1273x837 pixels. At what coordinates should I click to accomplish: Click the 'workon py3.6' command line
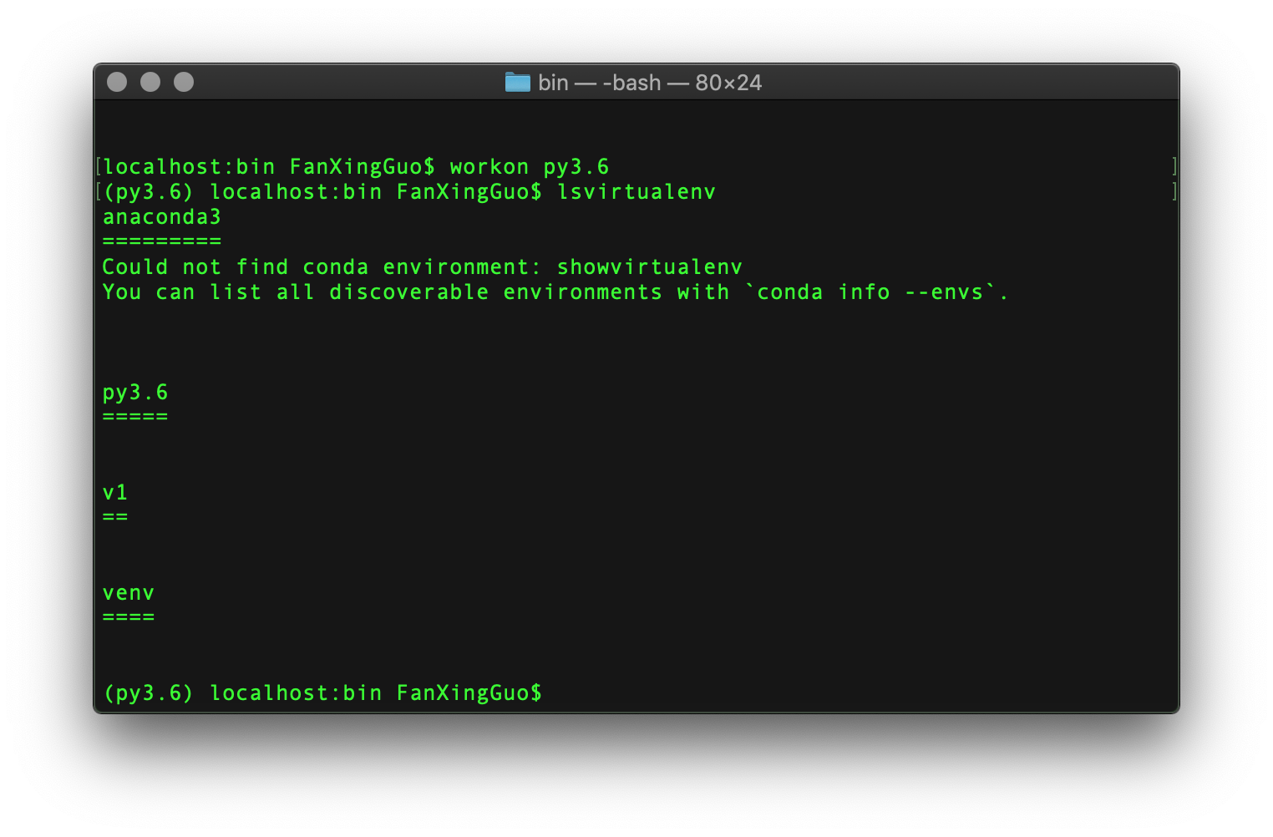356,167
